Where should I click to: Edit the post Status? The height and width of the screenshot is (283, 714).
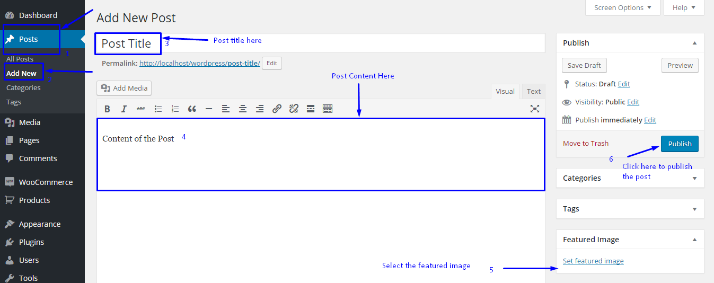(x=624, y=84)
